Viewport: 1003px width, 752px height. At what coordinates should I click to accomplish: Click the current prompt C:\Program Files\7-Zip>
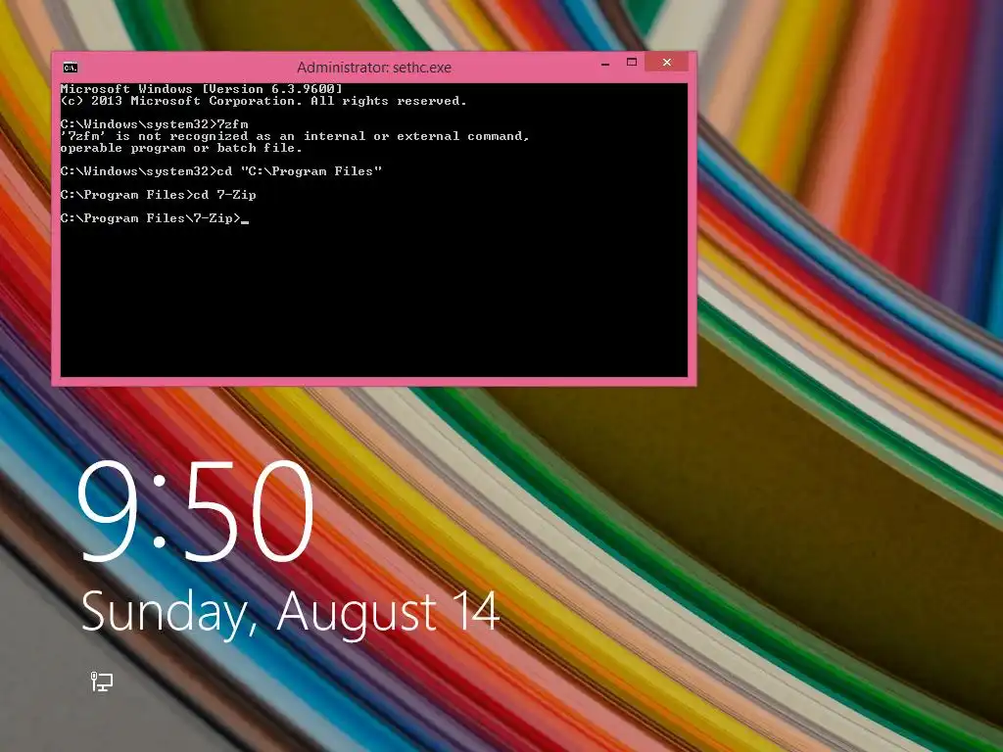(150, 218)
